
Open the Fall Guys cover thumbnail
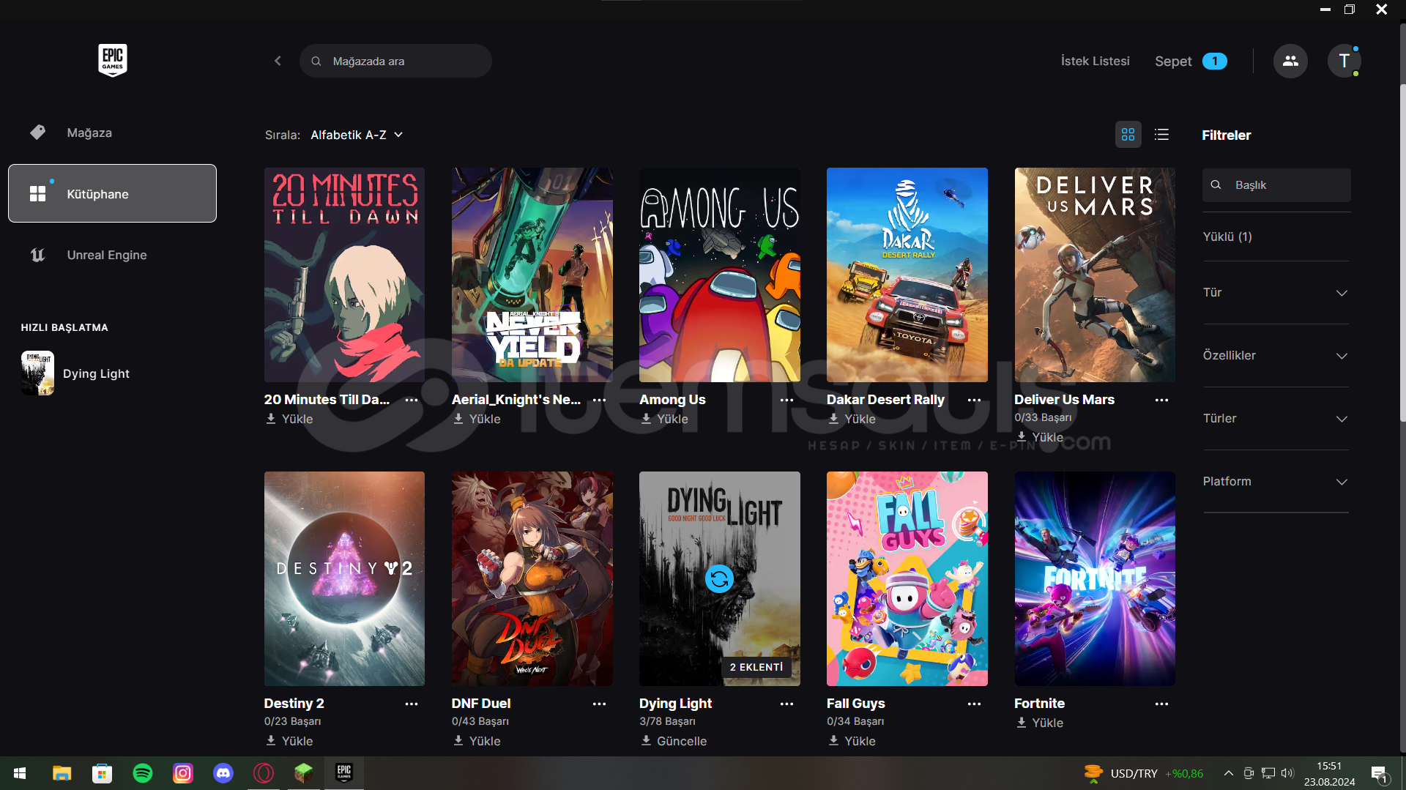tap(907, 578)
